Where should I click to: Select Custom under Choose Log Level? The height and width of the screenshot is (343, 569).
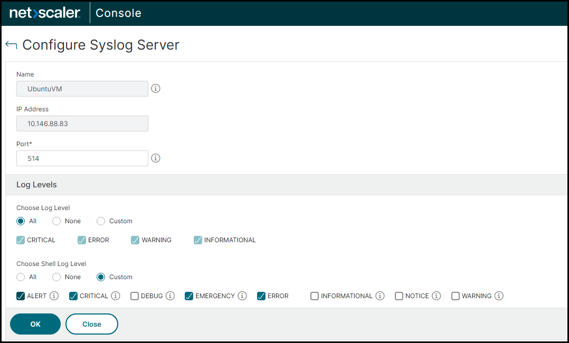101,221
